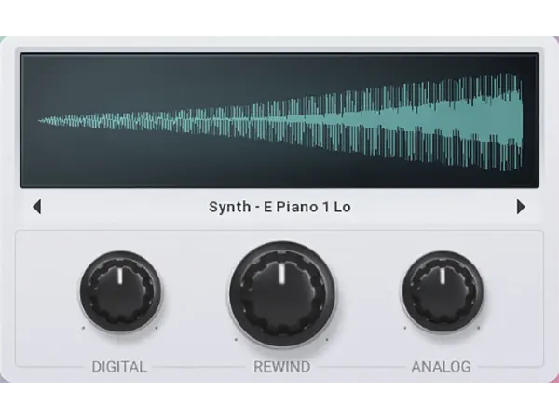
Task: Click the next preset right arrow
Action: coord(521,207)
